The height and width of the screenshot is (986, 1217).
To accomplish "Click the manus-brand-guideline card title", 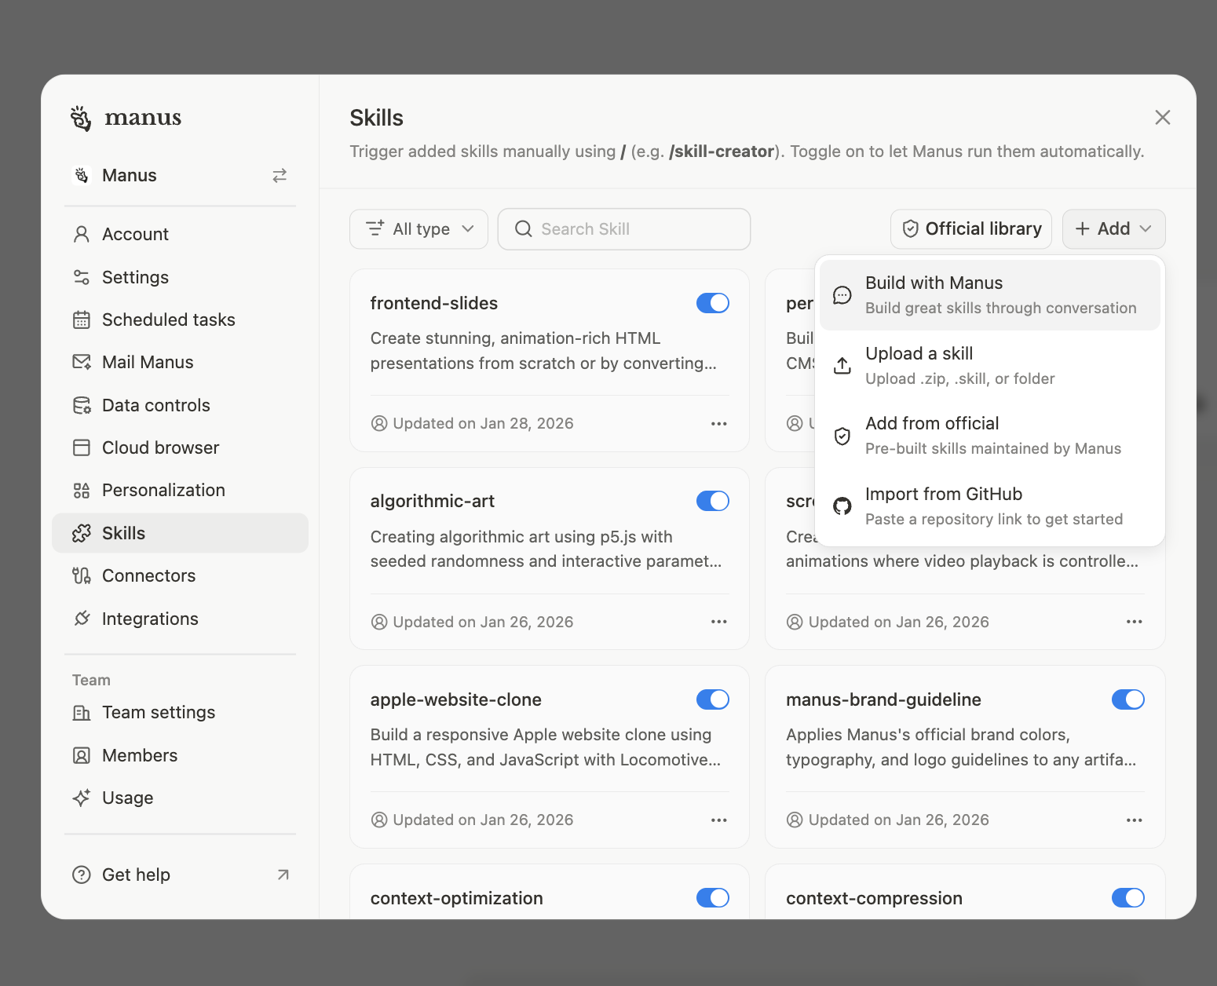I will point(883,699).
